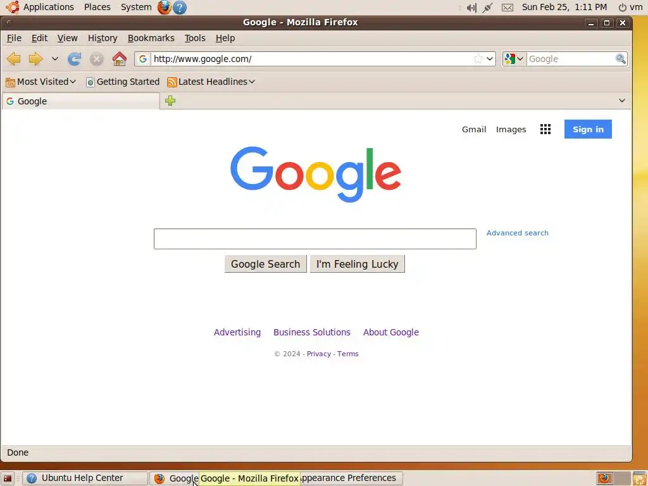Focus the Firefox toolbar Google search field
Screen dimensions: 648x486
tap(571, 59)
